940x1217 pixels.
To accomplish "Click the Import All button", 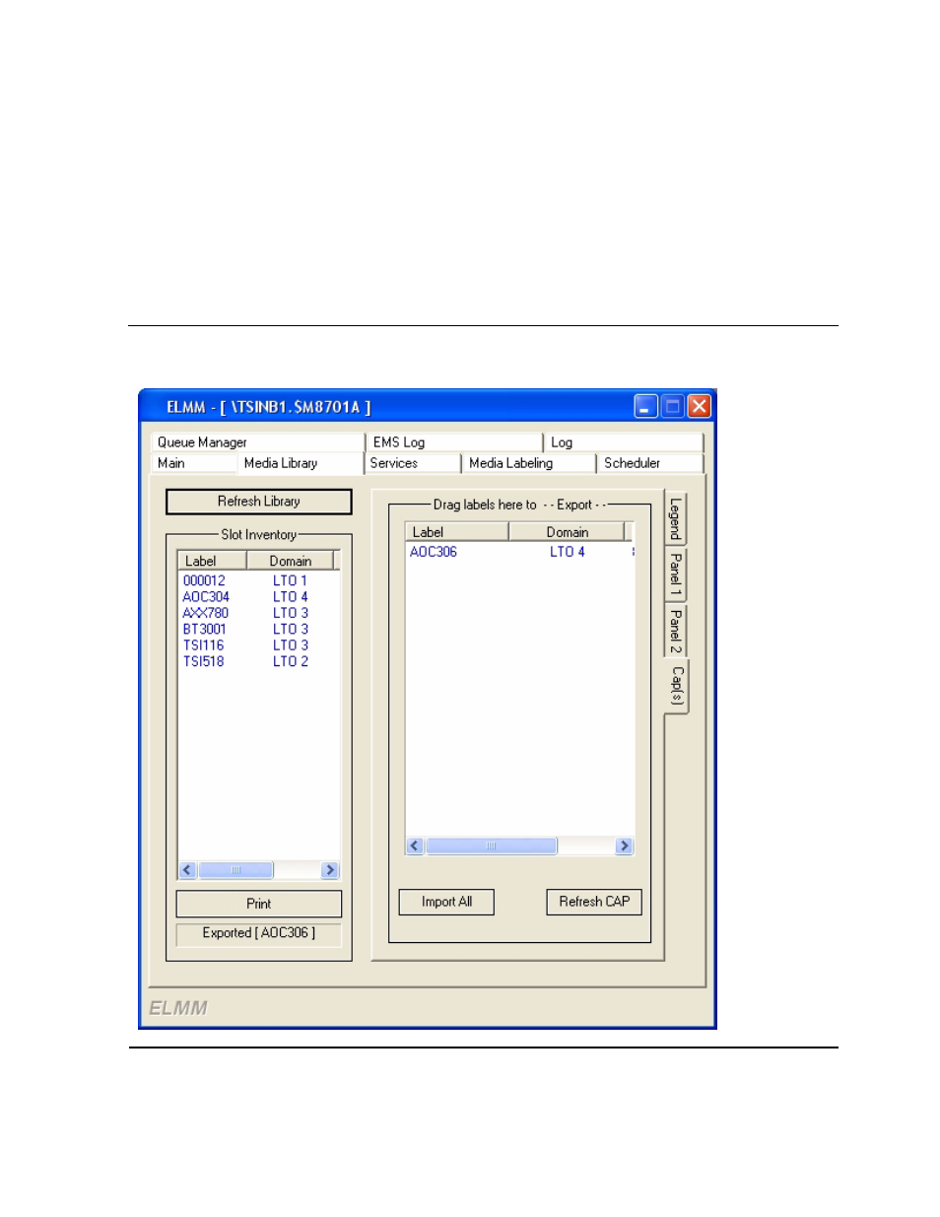I will coord(446,902).
